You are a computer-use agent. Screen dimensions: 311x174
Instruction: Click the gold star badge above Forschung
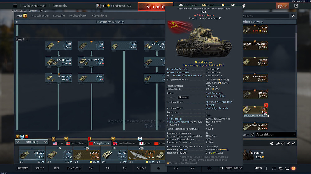[18, 137]
